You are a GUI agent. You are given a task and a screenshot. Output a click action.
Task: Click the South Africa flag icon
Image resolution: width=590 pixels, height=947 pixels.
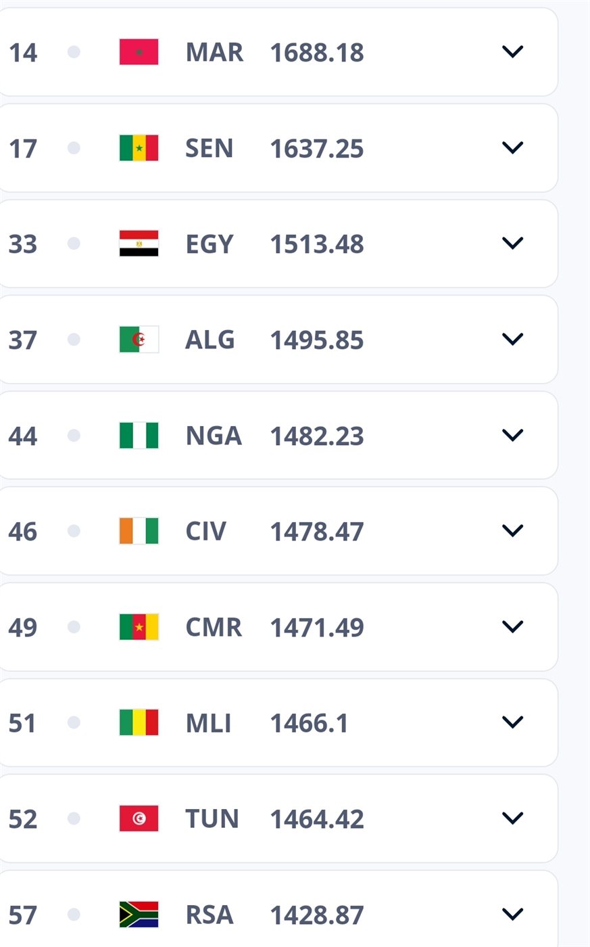point(139,915)
